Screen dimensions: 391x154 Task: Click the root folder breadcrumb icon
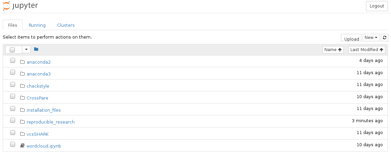(36, 49)
